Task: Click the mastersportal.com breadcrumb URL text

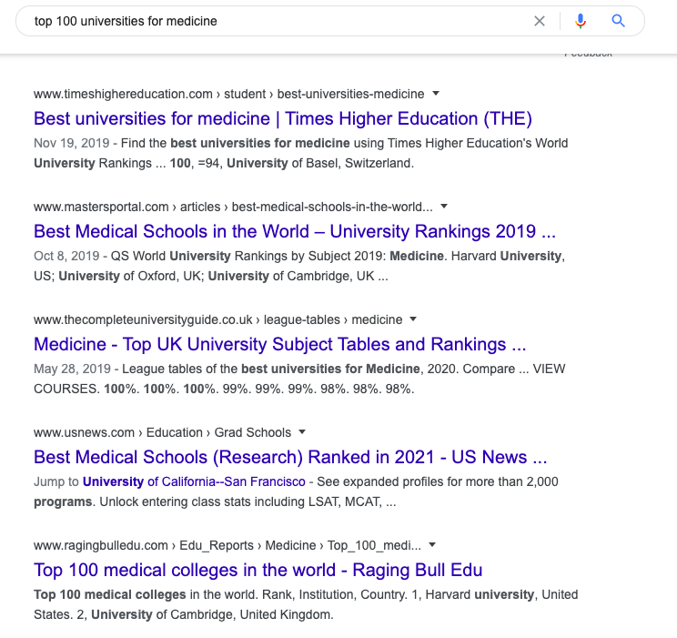Action: click(x=233, y=207)
